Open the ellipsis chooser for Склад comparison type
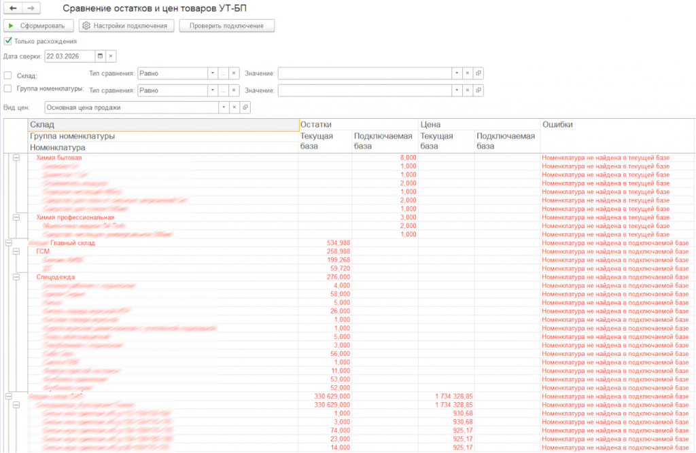The image size is (696, 453). tap(223, 73)
